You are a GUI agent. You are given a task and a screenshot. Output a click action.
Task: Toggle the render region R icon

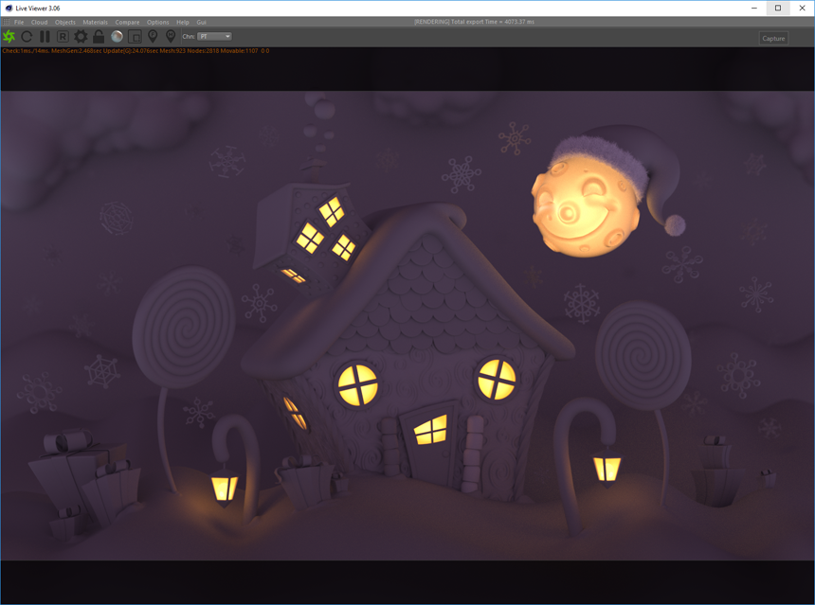(63, 36)
